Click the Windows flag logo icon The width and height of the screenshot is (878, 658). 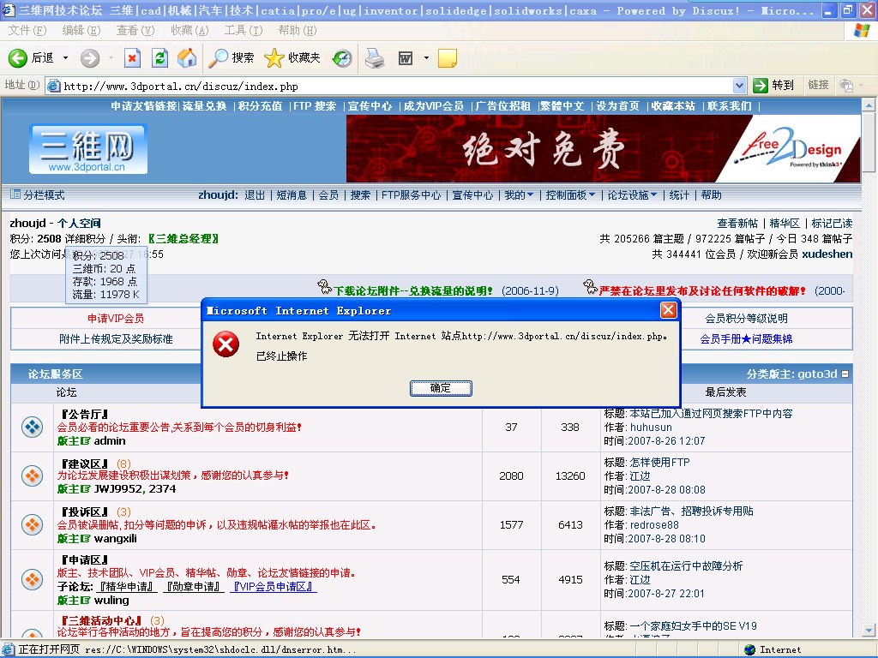862,30
